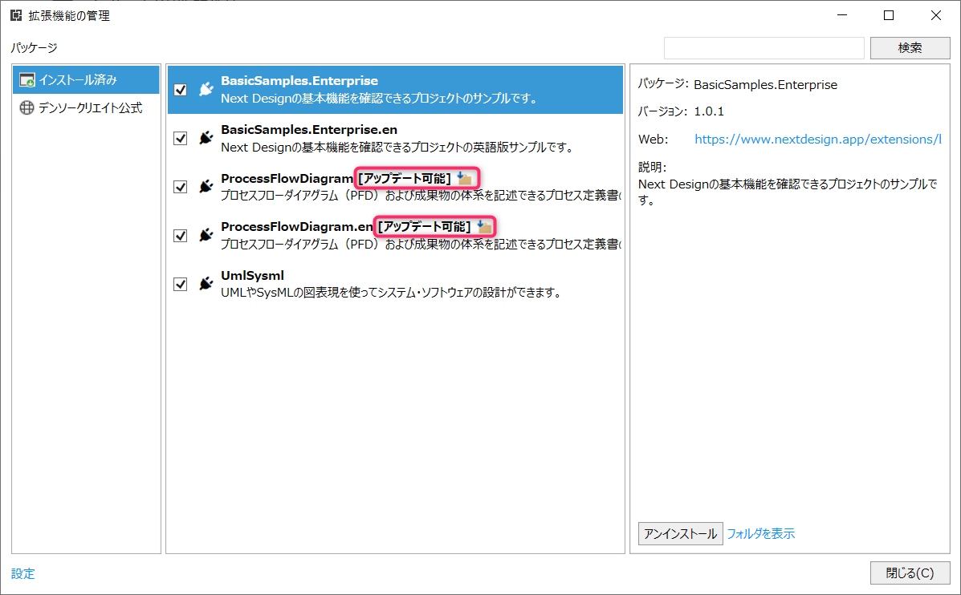The width and height of the screenshot is (961, 595).
Task: Focus the package search input field
Action: pos(764,48)
